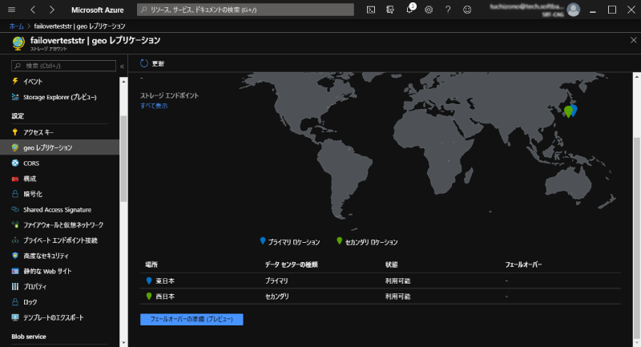Click the main pane scroll up arrow
Screen dimensions: 641x347
click(x=637, y=76)
